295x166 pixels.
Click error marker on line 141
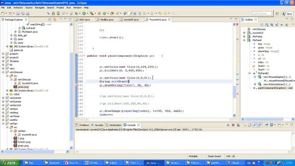(x=77, y=85)
